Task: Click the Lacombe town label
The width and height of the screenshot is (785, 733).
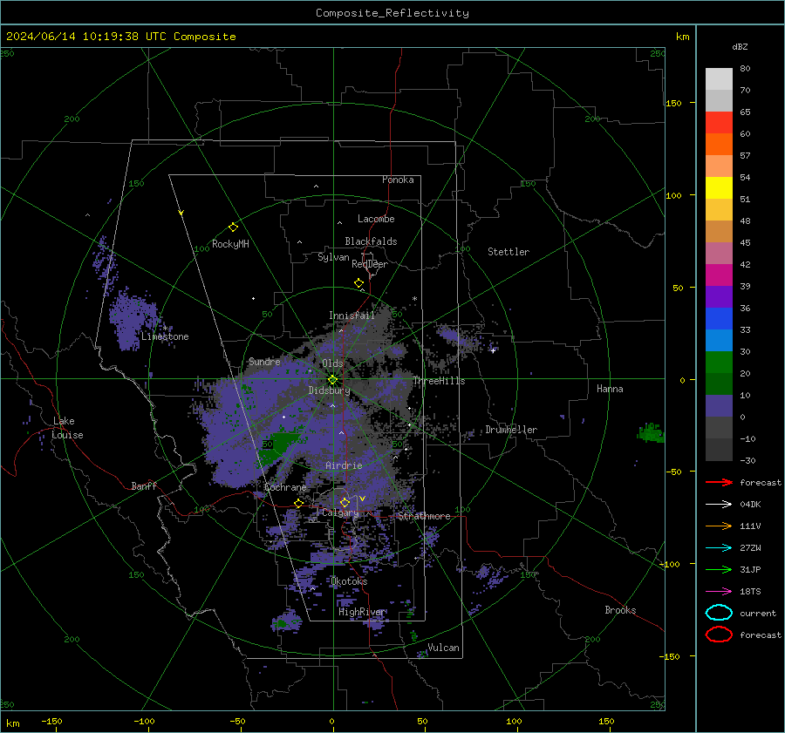Action: pyautogui.click(x=376, y=219)
